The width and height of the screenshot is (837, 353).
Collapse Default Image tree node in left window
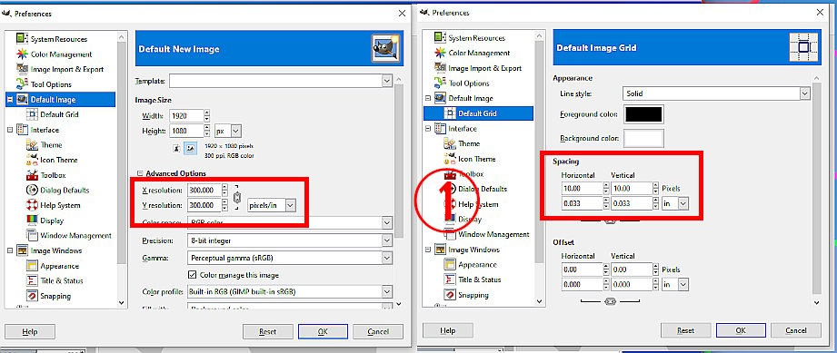click(x=10, y=99)
